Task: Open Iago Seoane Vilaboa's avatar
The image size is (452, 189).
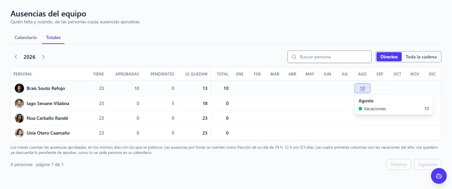Action: [x=19, y=103]
